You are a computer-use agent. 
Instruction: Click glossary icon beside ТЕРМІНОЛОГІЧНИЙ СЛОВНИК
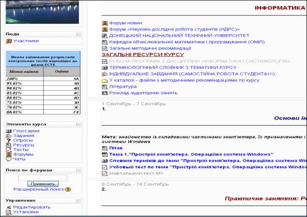pos(105,68)
